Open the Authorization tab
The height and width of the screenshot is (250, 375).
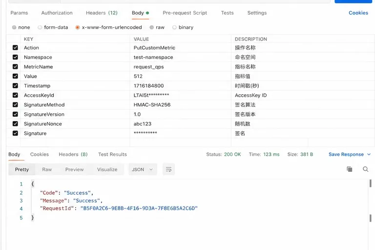tap(57, 13)
